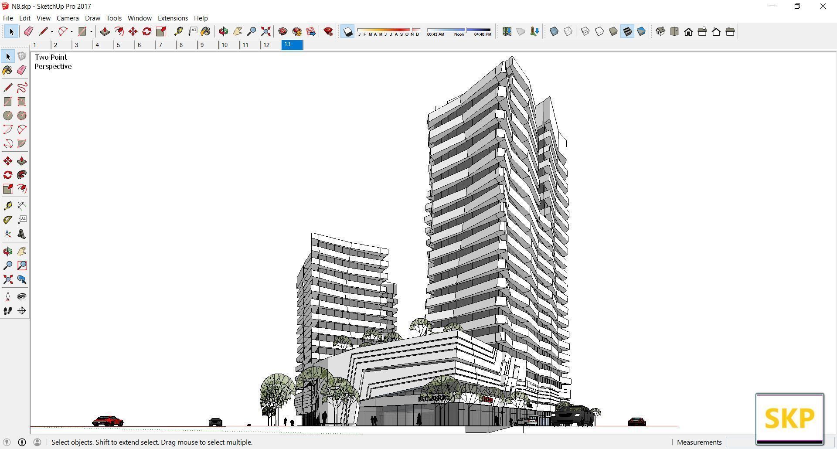Click the Add Location map icon

507,31
